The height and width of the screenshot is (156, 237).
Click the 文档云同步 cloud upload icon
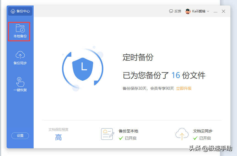182,134
